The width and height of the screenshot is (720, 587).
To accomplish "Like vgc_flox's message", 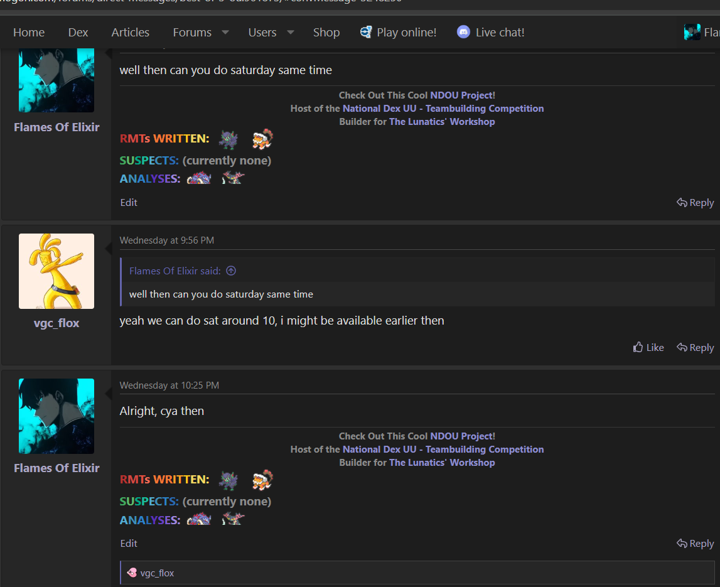I will click(x=648, y=347).
